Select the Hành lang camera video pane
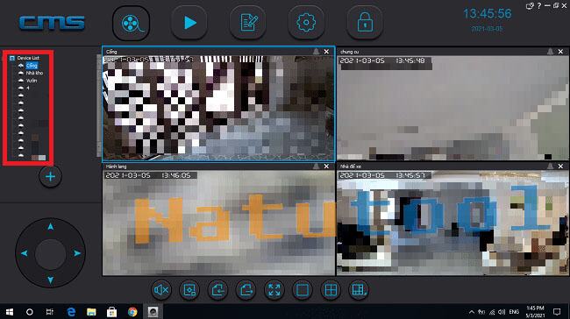Image resolution: width=570 pixels, height=319 pixels. pos(218,223)
